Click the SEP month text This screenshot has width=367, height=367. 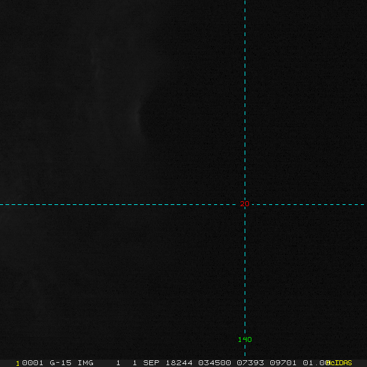152,363
